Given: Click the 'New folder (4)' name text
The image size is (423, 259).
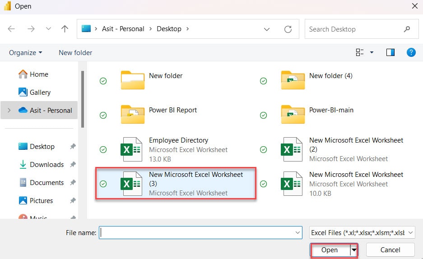Looking at the screenshot, I should 331,76.
